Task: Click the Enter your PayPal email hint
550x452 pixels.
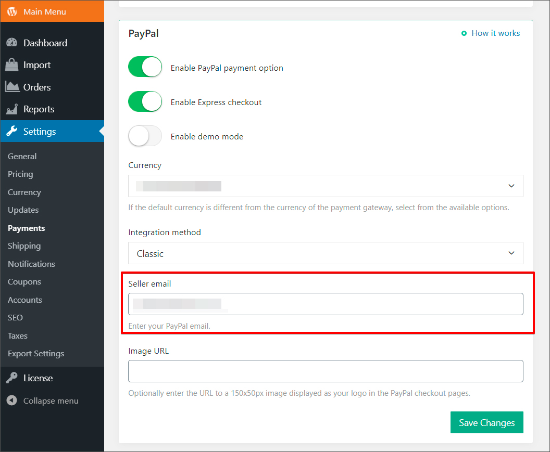Action: [169, 326]
